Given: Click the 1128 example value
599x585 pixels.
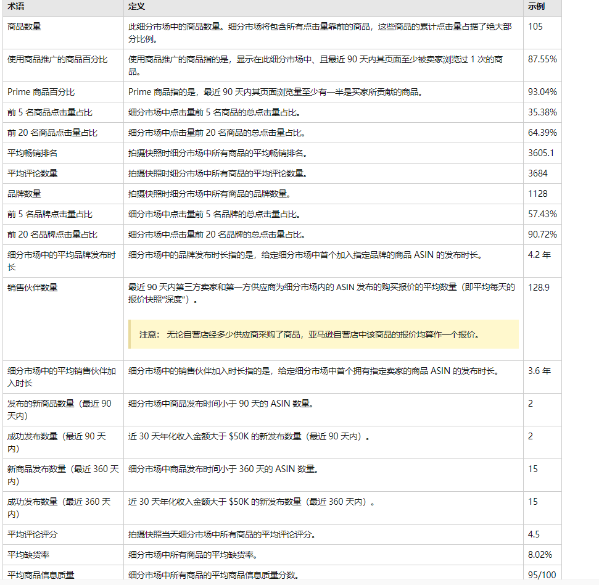Looking at the screenshot, I should (x=537, y=194).
